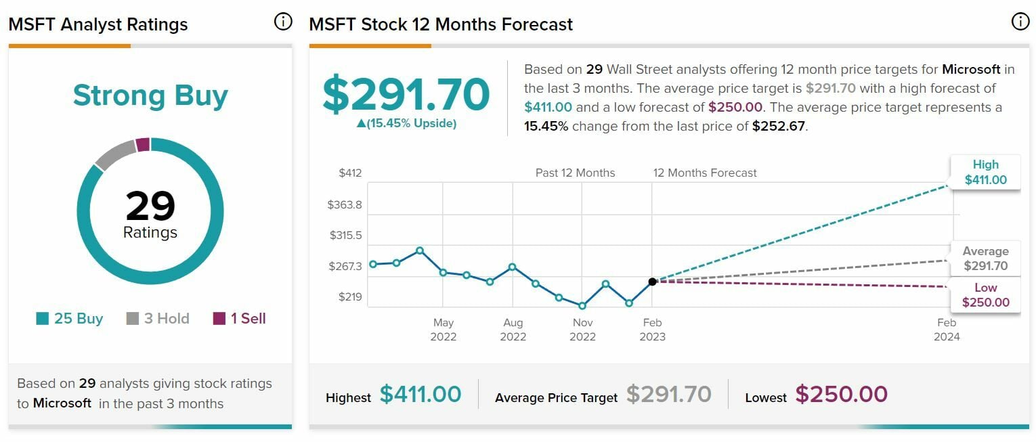Click the gray Hold legend square
Image resolution: width=1036 pixels, height=442 pixels.
click(x=133, y=319)
